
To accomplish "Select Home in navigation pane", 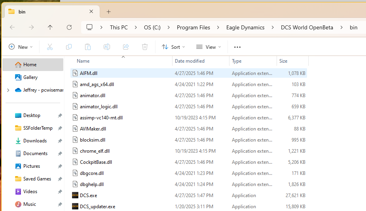I will click(33, 65).
